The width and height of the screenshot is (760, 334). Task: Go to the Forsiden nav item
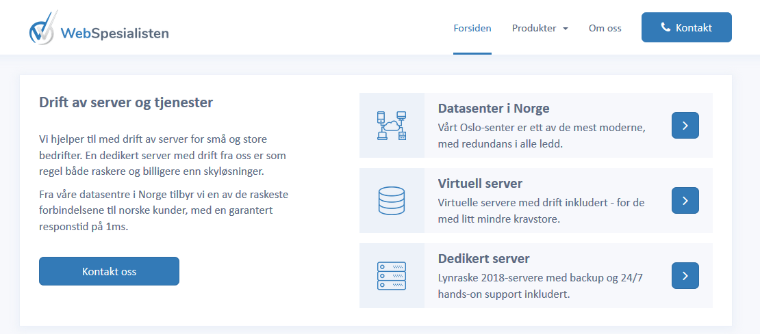[472, 28]
